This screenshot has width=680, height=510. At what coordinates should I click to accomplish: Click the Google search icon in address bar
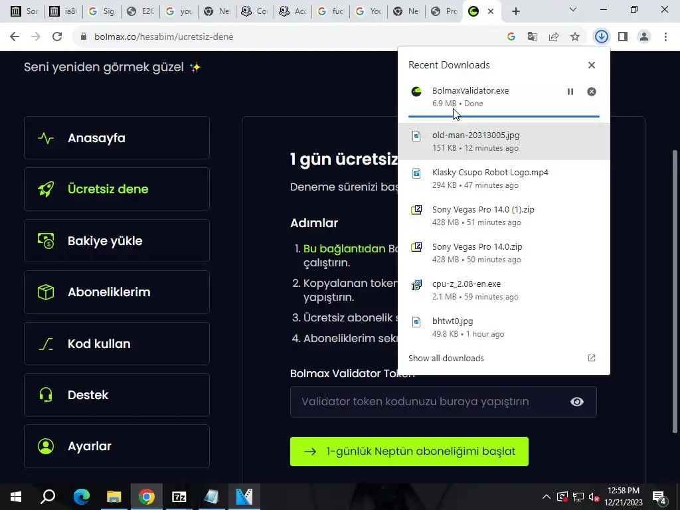(511, 37)
